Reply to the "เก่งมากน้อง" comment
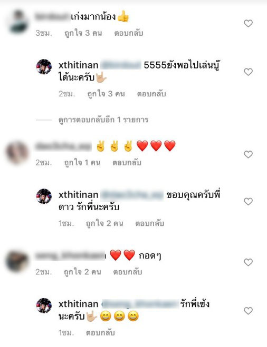This screenshot has width=267, height=347. 129,33
